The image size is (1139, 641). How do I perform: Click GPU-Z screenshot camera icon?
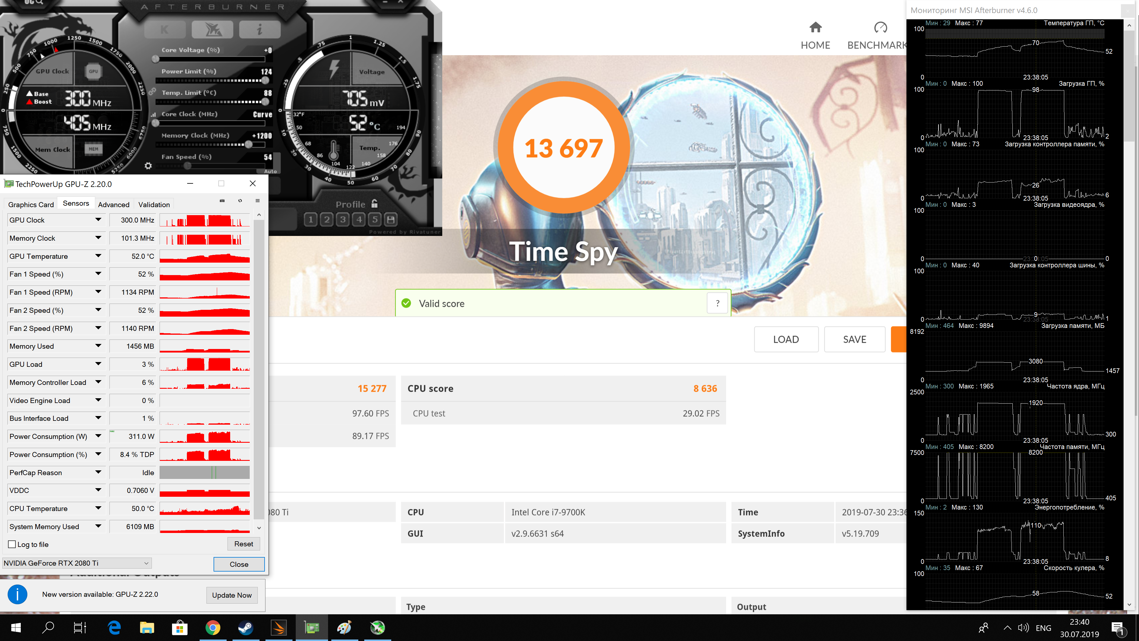(x=222, y=201)
